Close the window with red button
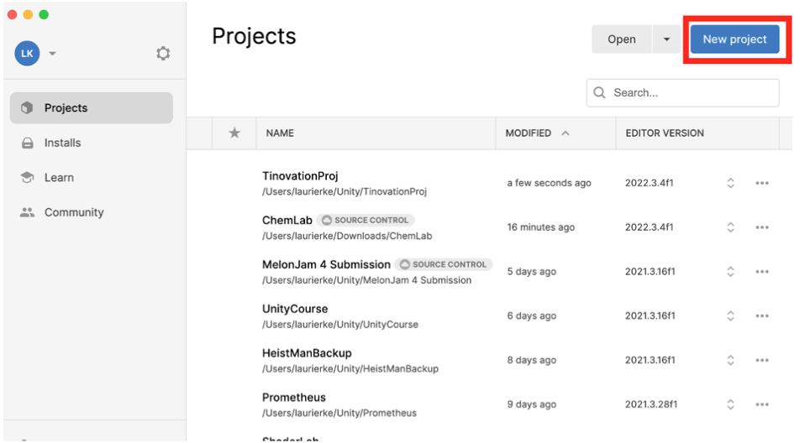Viewport: 805px width, 443px height. [13, 14]
